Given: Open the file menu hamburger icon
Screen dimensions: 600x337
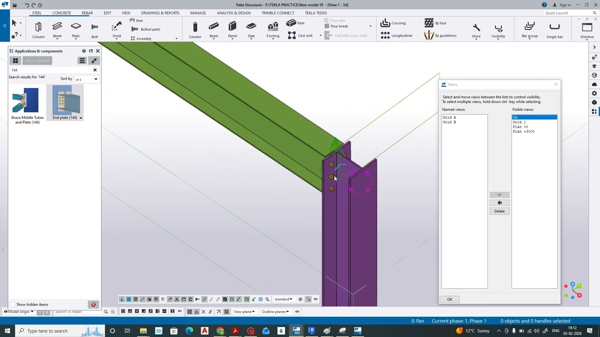Looking at the screenshot, I should tap(5, 25).
